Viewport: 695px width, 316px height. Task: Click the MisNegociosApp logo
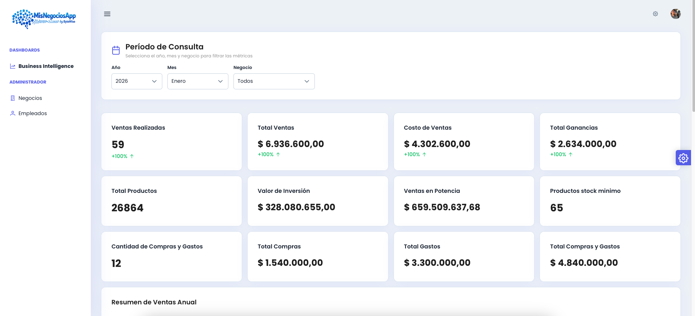[x=44, y=18]
